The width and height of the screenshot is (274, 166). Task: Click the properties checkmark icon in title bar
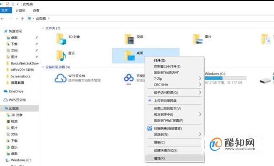[x=7, y=4]
